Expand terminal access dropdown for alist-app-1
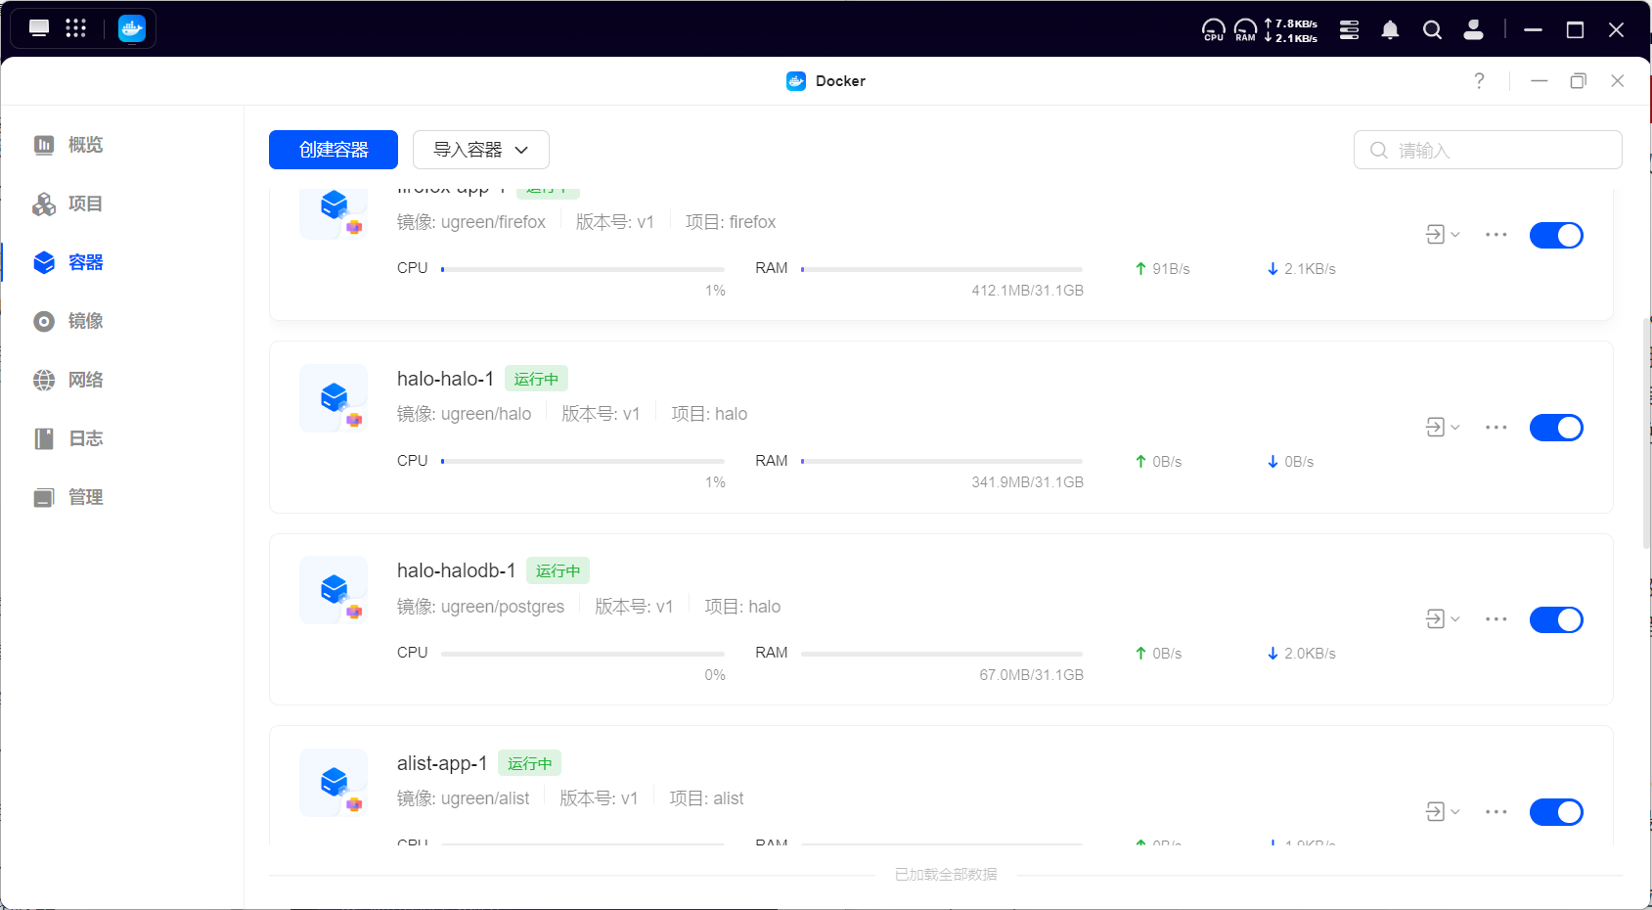The image size is (1652, 910). click(1442, 812)
